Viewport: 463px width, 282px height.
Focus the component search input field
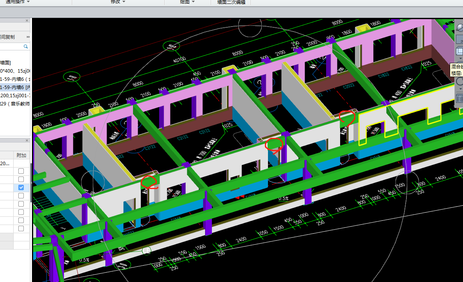[x=11, y=46]
